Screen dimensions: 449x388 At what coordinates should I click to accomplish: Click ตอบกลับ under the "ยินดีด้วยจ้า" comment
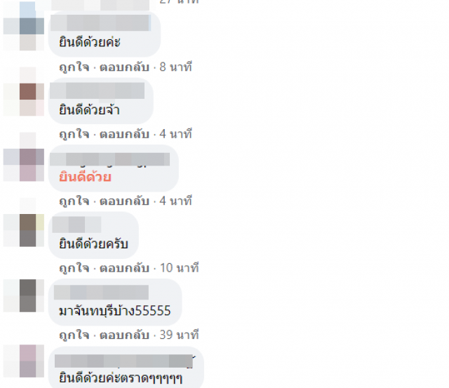click(124, 134)
